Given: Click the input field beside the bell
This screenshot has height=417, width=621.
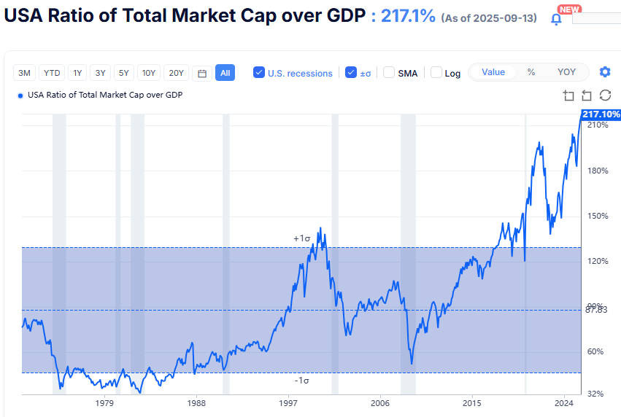Looking at the screenshot, I should click(x=595, y=18).
